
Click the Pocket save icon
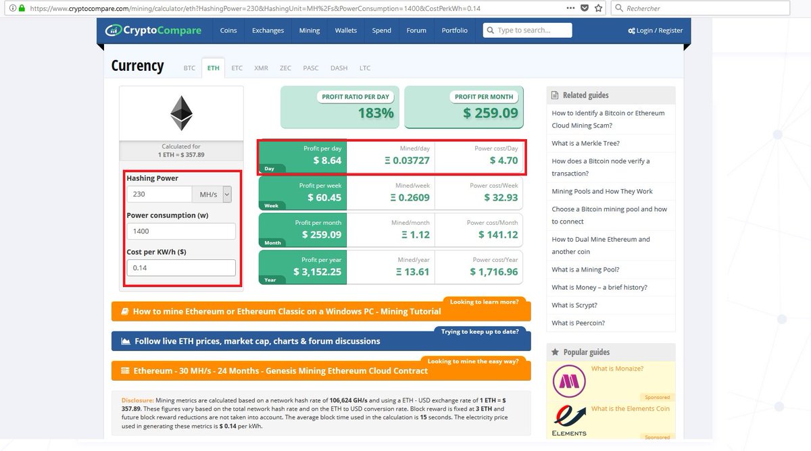point(586,8)
